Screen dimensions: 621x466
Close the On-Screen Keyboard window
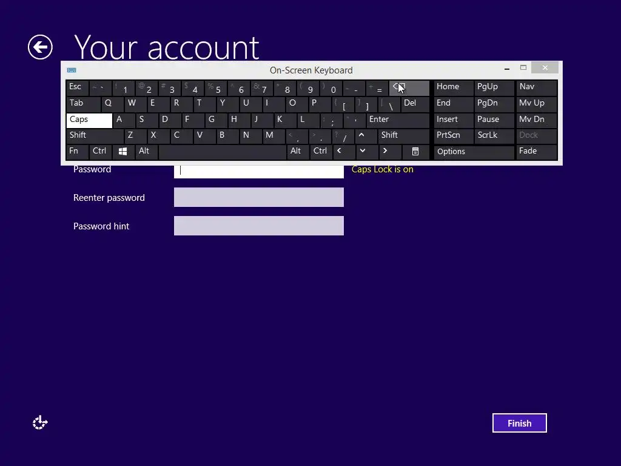(545, 68)
